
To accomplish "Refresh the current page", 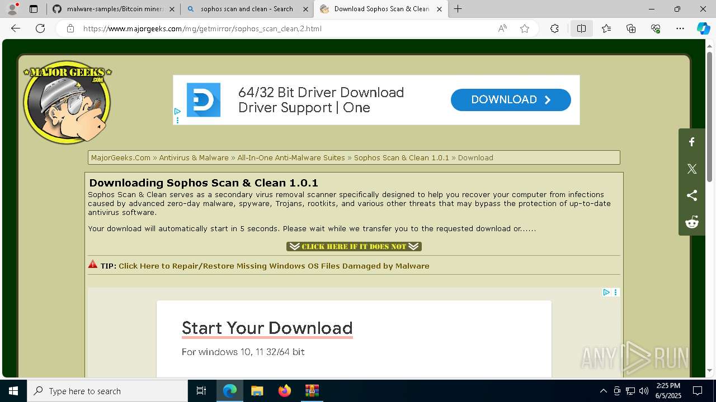I will point(40,28).
